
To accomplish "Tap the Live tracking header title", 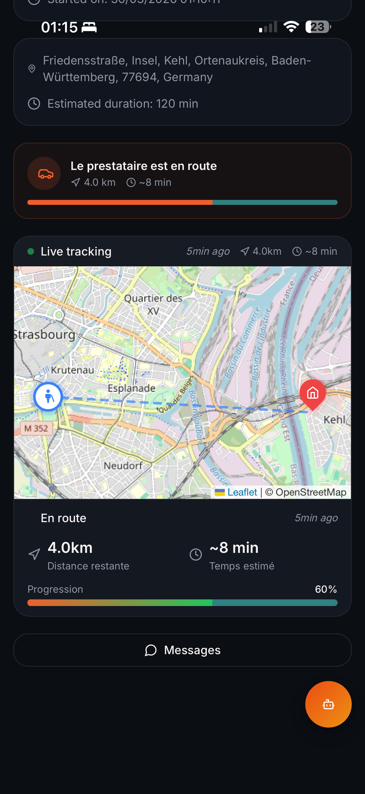I will (x=76, y=251).
